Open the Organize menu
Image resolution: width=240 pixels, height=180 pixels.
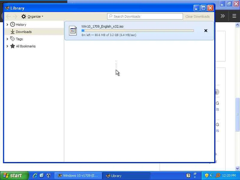[32, 16]
